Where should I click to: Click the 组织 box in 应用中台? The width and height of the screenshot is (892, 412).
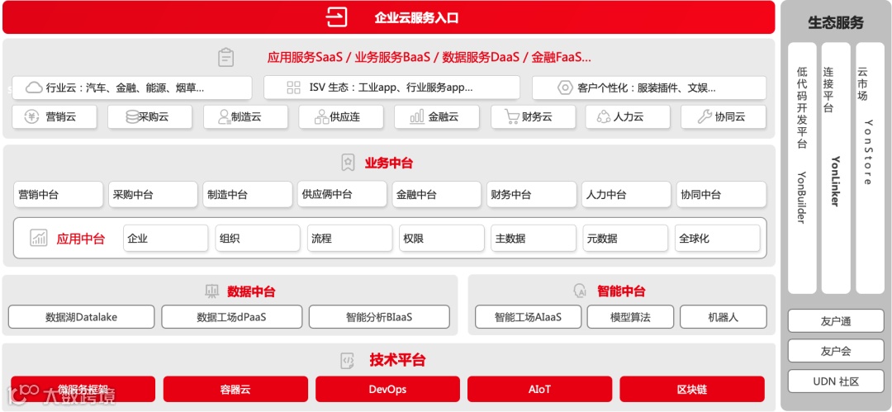[x=258, y=239]
